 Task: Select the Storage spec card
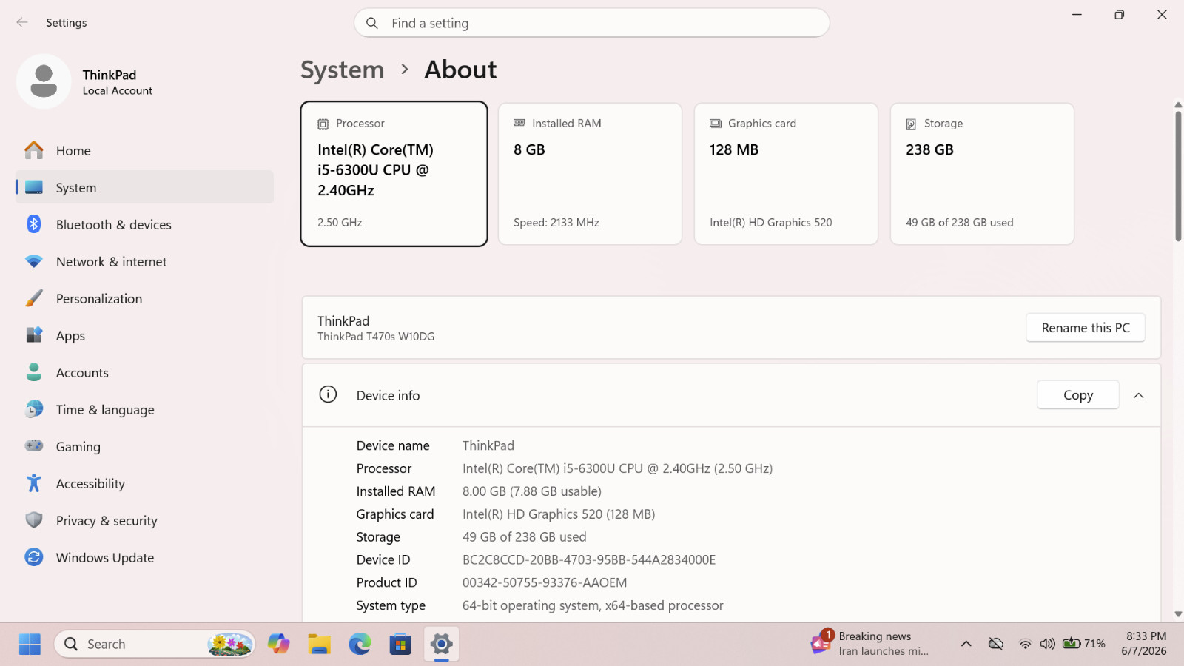pyautogui.click(x=982, y=174)
